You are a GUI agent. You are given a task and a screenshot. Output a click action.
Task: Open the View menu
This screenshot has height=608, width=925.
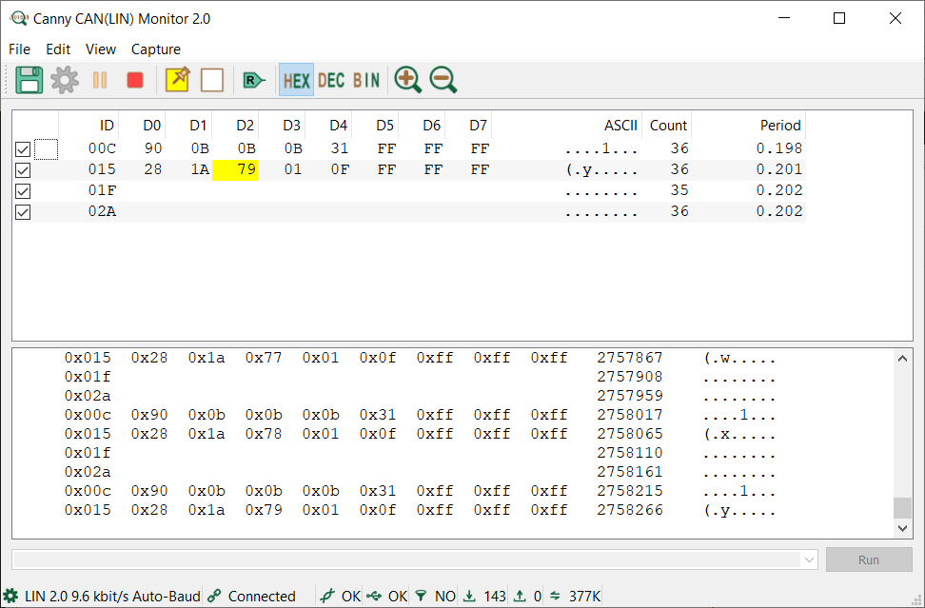(101, 49)
